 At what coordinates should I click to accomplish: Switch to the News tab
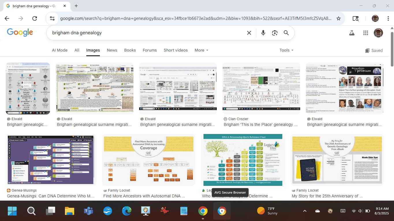point(112,50)
